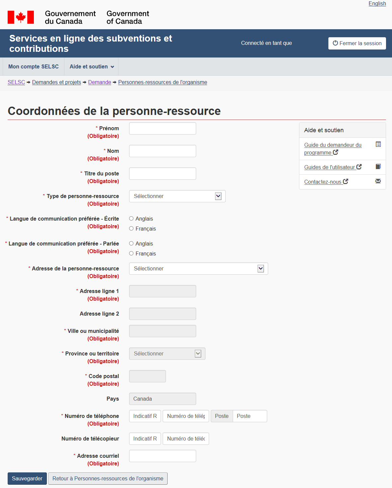Open the Type de personne-ressource dropdown
Viewport: 392px width, 488px height.
[x=177, y=196]
